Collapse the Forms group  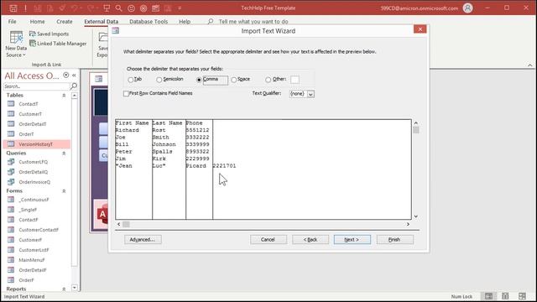click(64, 191)
